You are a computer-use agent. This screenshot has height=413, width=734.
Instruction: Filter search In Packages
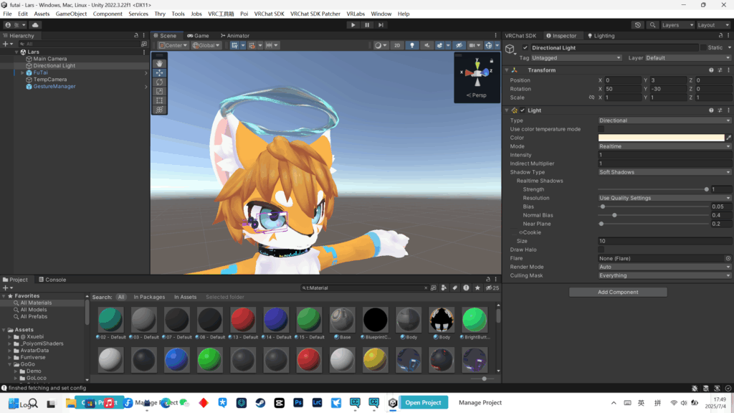(x=149, y=297)
